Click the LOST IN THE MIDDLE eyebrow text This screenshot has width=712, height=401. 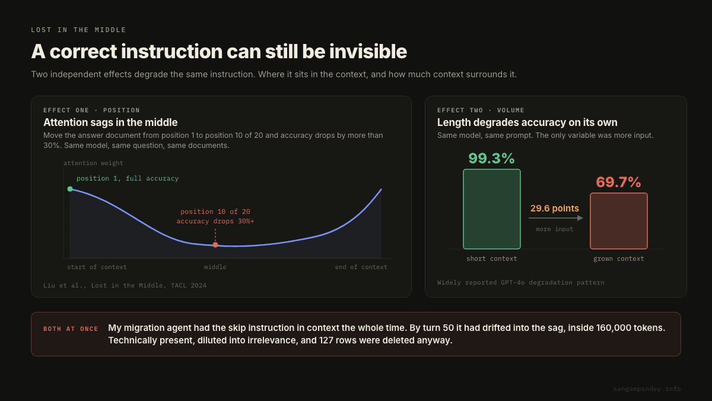click(x=78, y=30)
